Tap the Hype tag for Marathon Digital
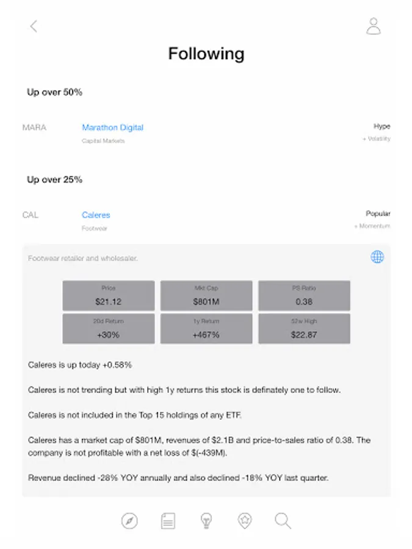Viewport: 412px width, 549px height. pyautogui.click(x=381, y=126)
